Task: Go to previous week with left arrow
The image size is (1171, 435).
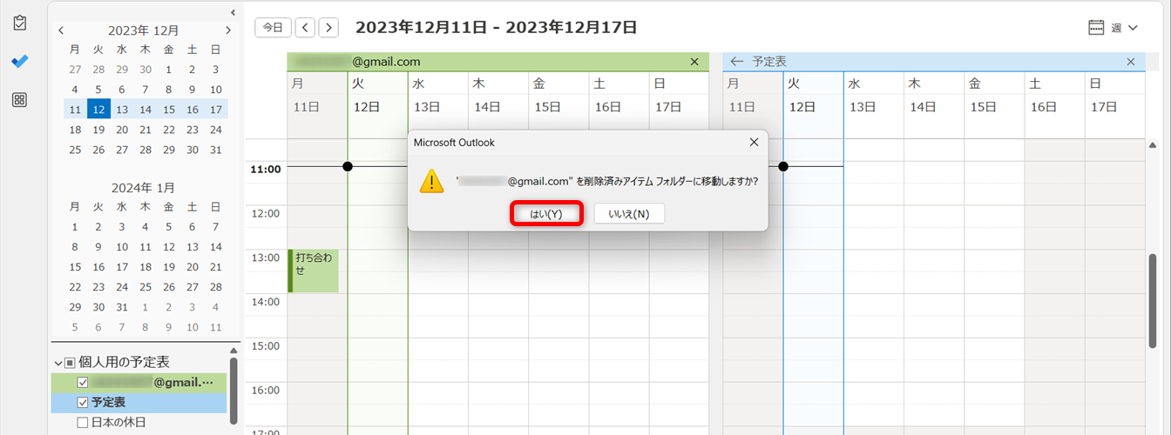Action: [x=305, y=28]
